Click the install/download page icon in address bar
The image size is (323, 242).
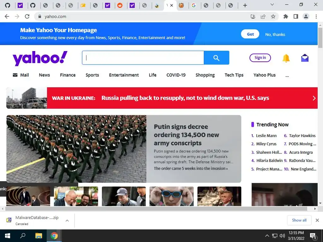253,16
